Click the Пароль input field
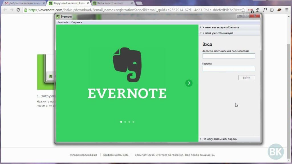 click(229, 69)
